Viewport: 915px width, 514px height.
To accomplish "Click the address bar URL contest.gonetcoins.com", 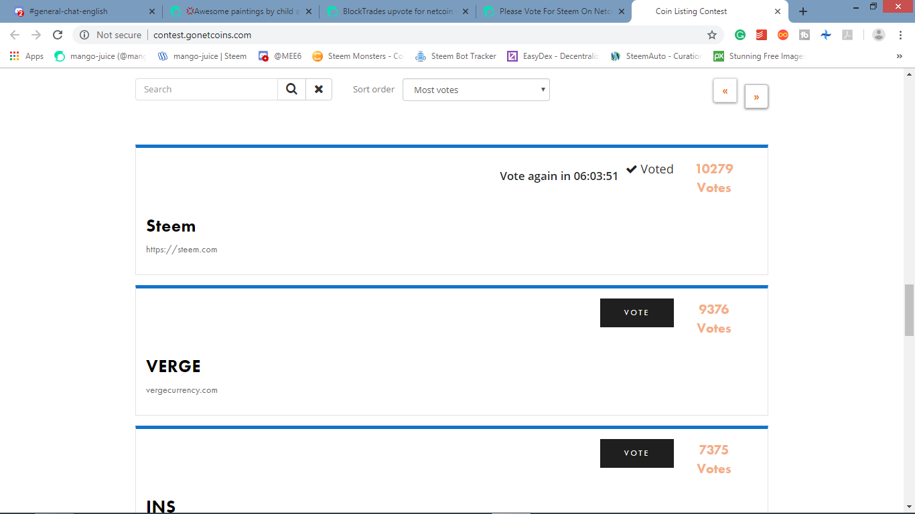I will pyautogui.click(x=202, y=35).
